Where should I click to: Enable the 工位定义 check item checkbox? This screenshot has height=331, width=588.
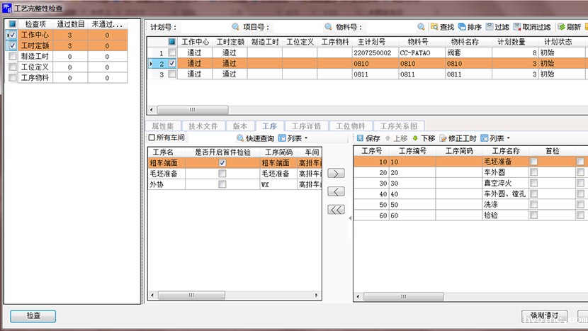pos(12,67)
